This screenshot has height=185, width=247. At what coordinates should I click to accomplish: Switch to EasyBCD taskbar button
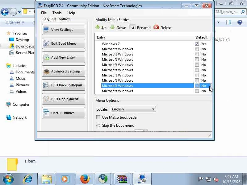[142, 179]
